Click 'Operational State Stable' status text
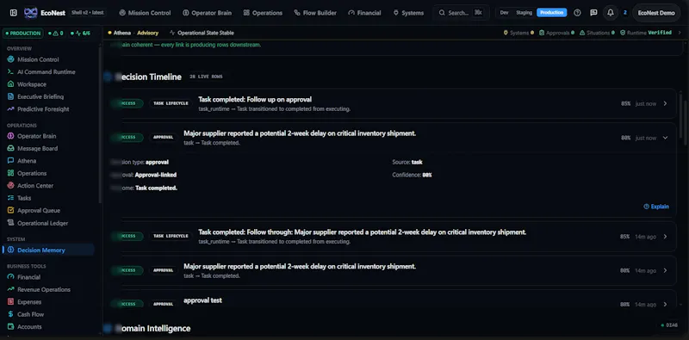The height and width of the screenshot is (340, 689). coord(202,33)
